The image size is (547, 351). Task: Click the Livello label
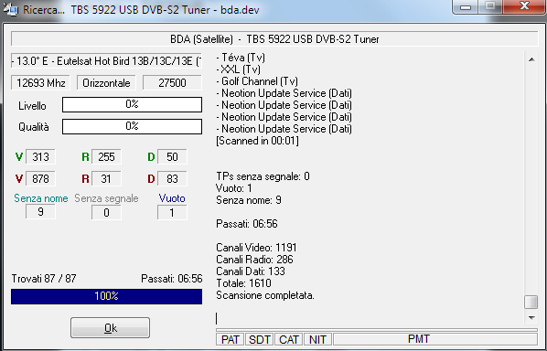coord(32,106)
